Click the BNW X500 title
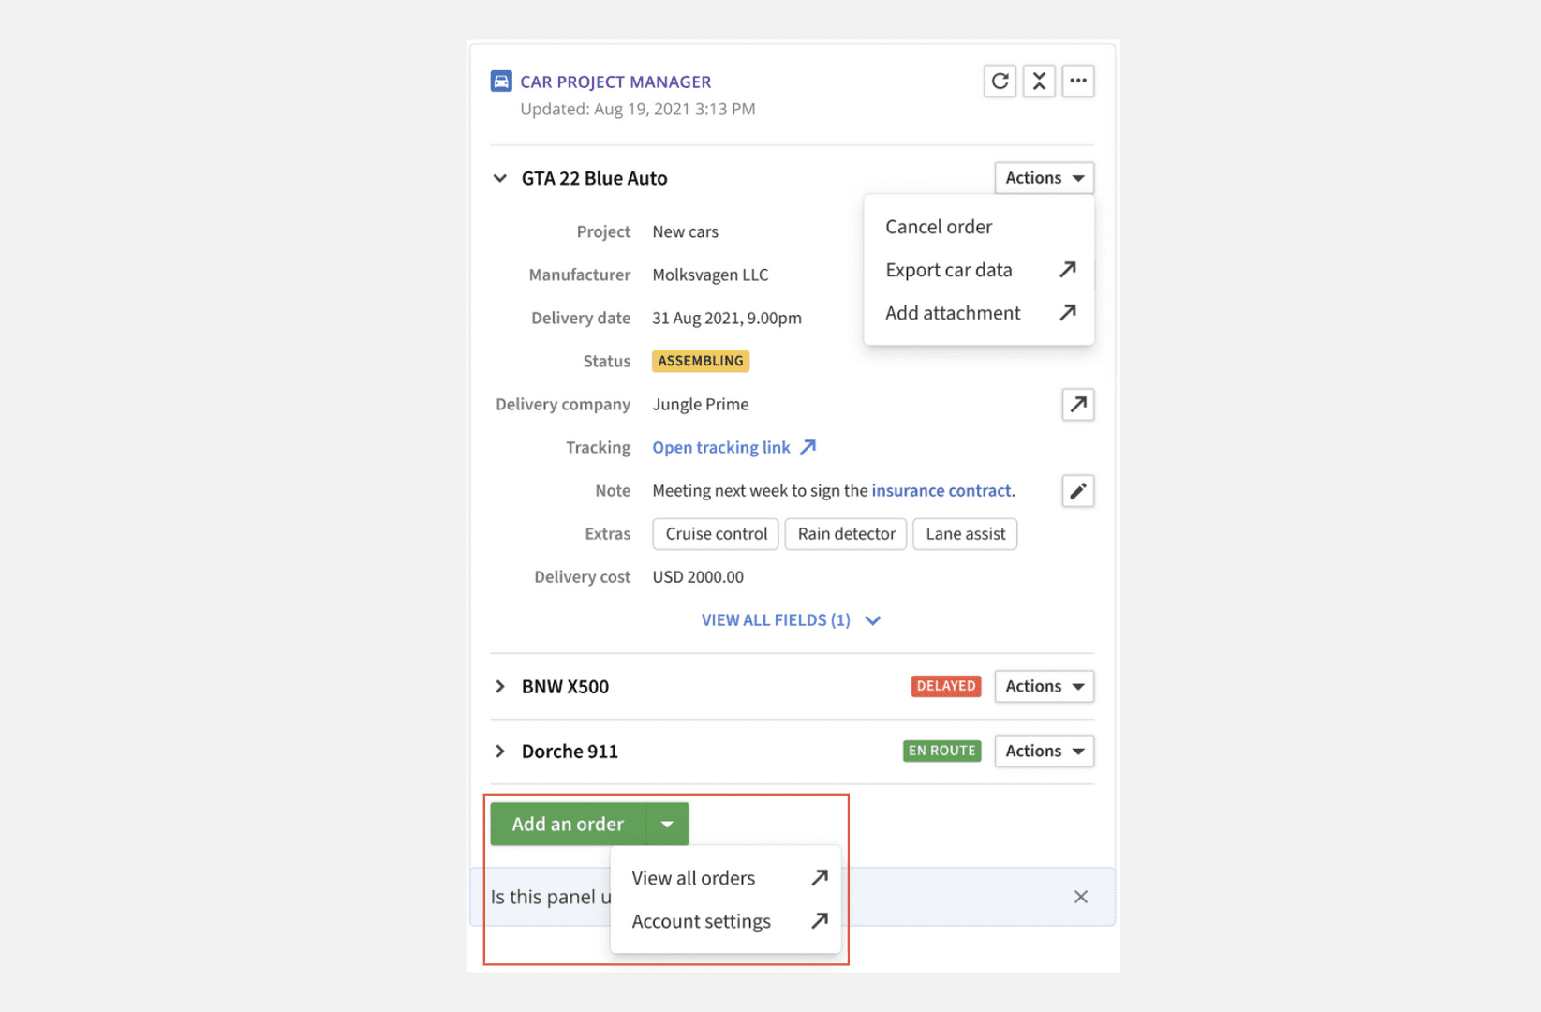 click(565, 687)
